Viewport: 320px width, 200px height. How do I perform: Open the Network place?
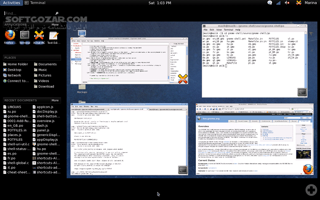pos(14,75)
